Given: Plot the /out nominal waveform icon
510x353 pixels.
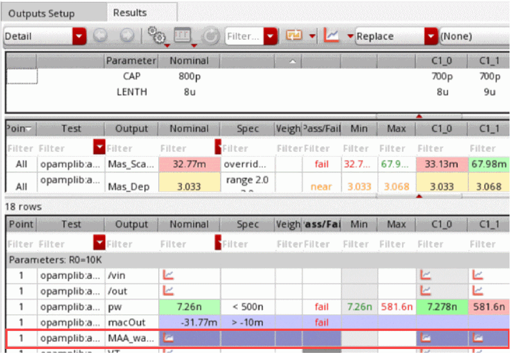Looking at the screenshot, I should click(168, 291).
